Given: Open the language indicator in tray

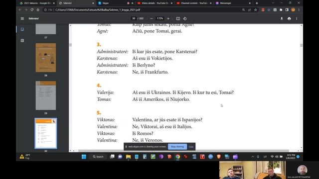Looking at the screenshot, I should [265, 157].
